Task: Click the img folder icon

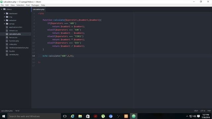Action: pos(7,17)
